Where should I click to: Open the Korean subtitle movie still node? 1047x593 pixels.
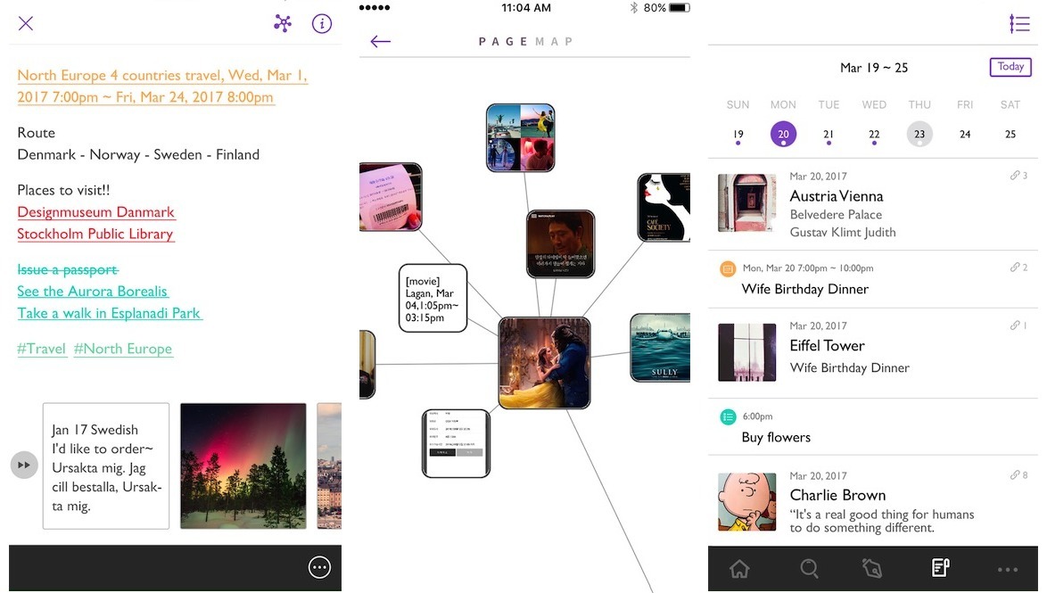coord(560,243)
